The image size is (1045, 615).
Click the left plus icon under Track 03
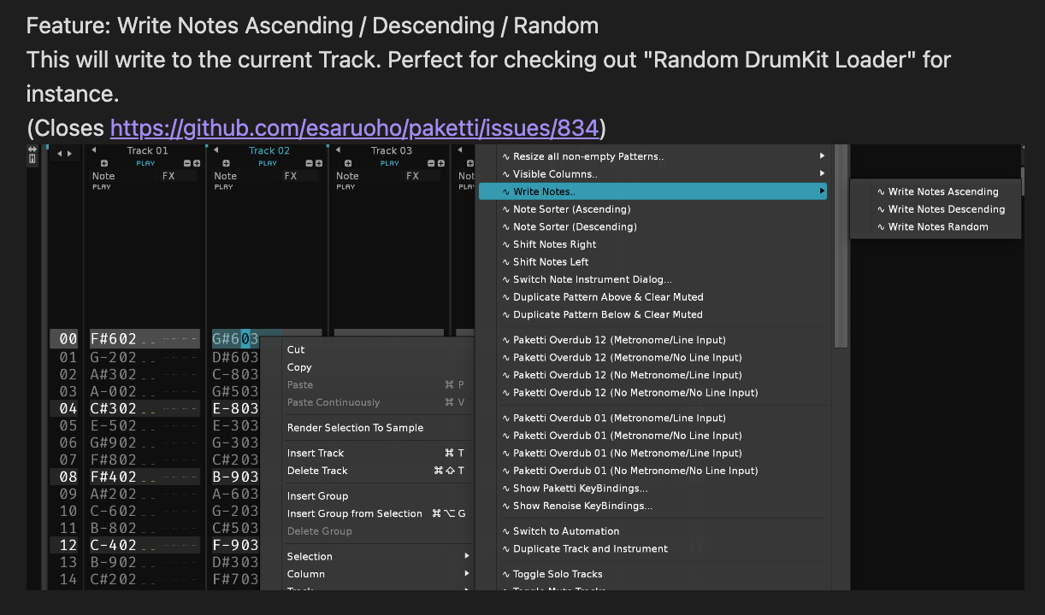tap(348, 163)
